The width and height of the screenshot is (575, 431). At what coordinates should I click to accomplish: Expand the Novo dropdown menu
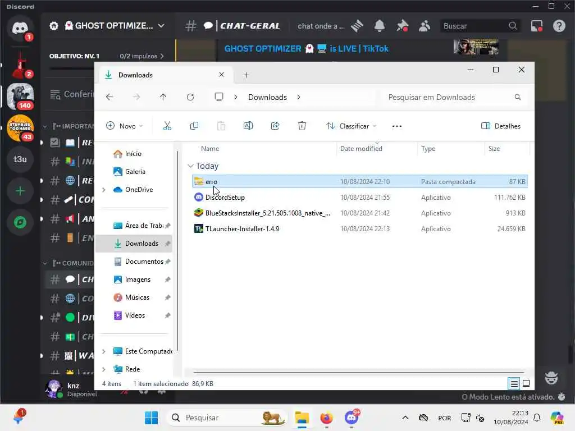tap(124, 126)
